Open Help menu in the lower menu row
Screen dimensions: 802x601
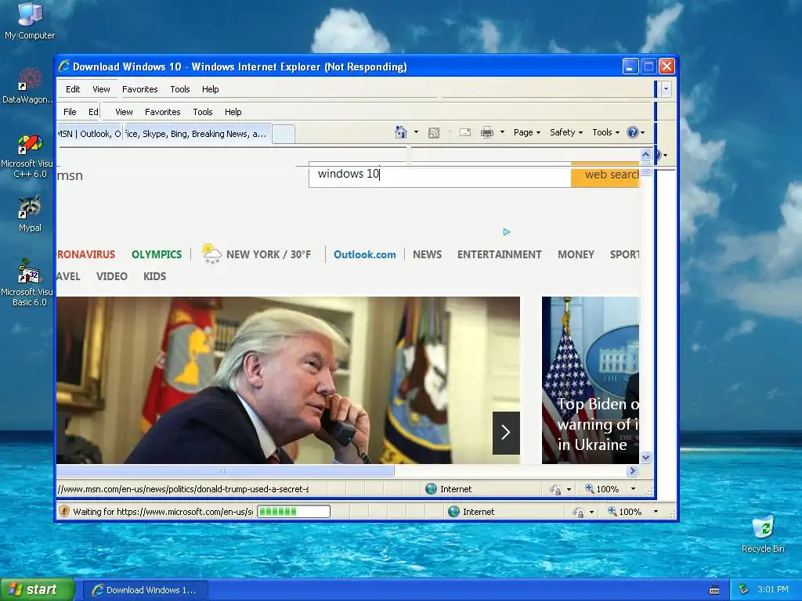(233, 112)
